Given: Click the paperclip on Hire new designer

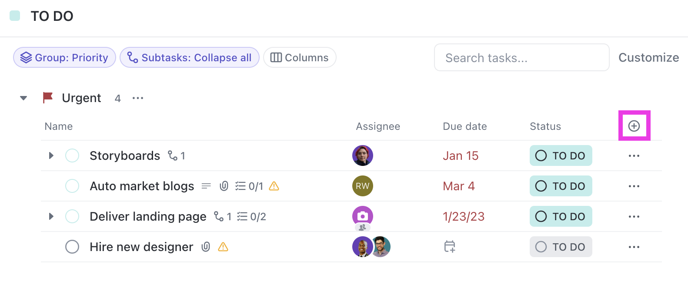Looking at the screenshot, I should tap(206, 247).
